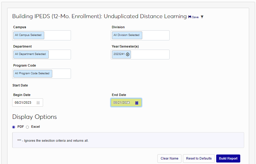Click the Start Date label
Screen dimensions: 256x164
(20, 86)
